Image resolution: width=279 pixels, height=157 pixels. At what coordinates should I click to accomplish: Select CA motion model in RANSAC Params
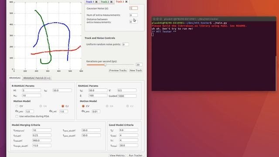107,106
